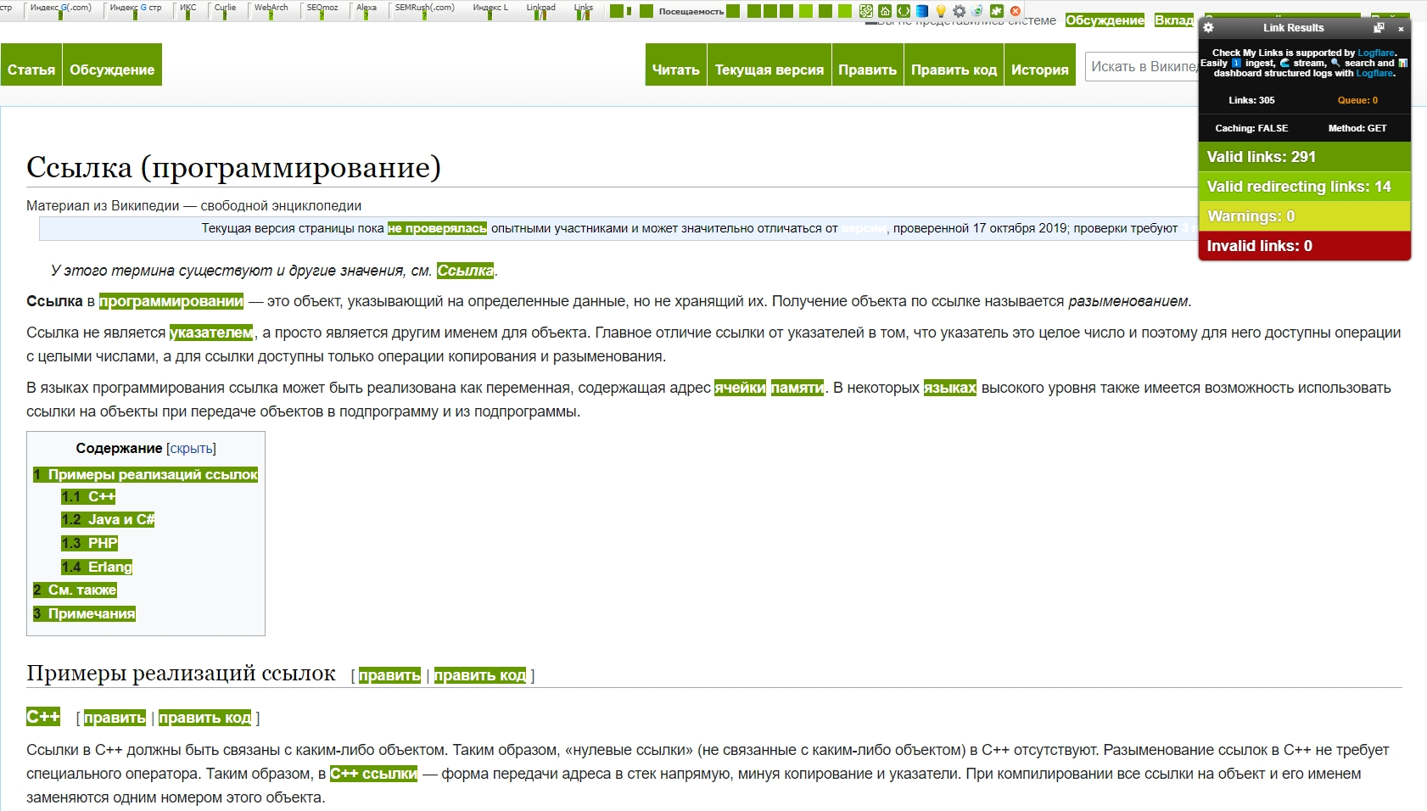Click the blue database icon in SEO toolbar
1427x811 pixels.
922,11
